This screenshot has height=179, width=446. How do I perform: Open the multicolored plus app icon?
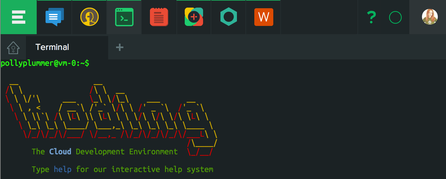point(194,17)
